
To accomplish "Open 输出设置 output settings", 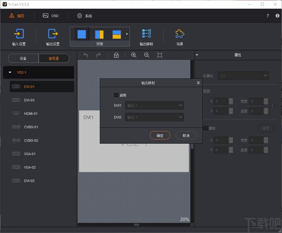I will pyautogui.click(x=53, y=37).
